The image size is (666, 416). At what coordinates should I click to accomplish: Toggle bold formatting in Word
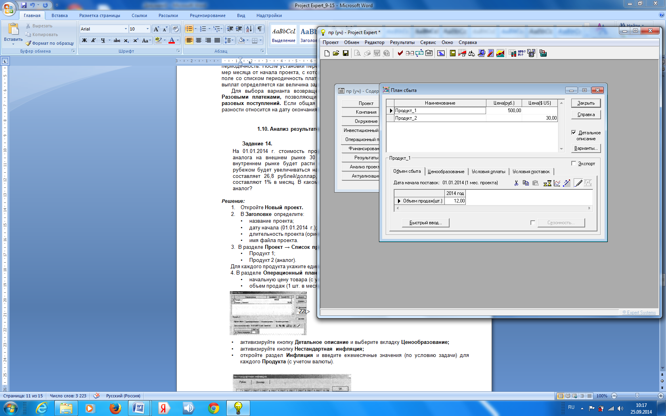[x=84, y=40]
